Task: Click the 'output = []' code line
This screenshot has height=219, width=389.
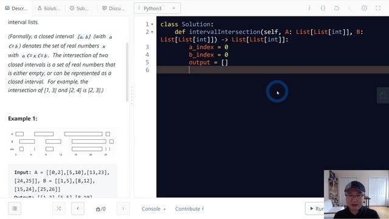Action: click(208, 62)
